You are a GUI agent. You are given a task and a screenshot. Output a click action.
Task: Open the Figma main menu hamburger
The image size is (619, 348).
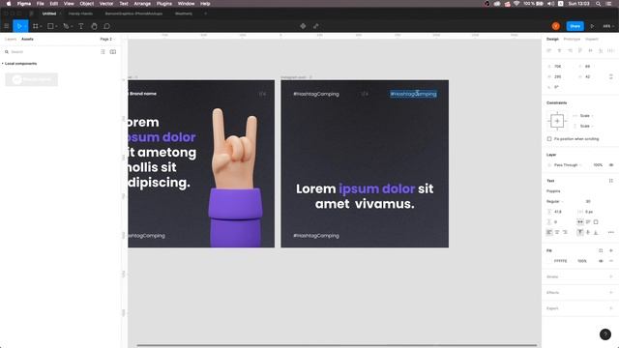point(7,26)
